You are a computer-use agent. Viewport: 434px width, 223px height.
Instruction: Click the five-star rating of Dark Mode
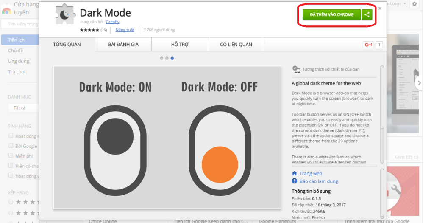89,30
